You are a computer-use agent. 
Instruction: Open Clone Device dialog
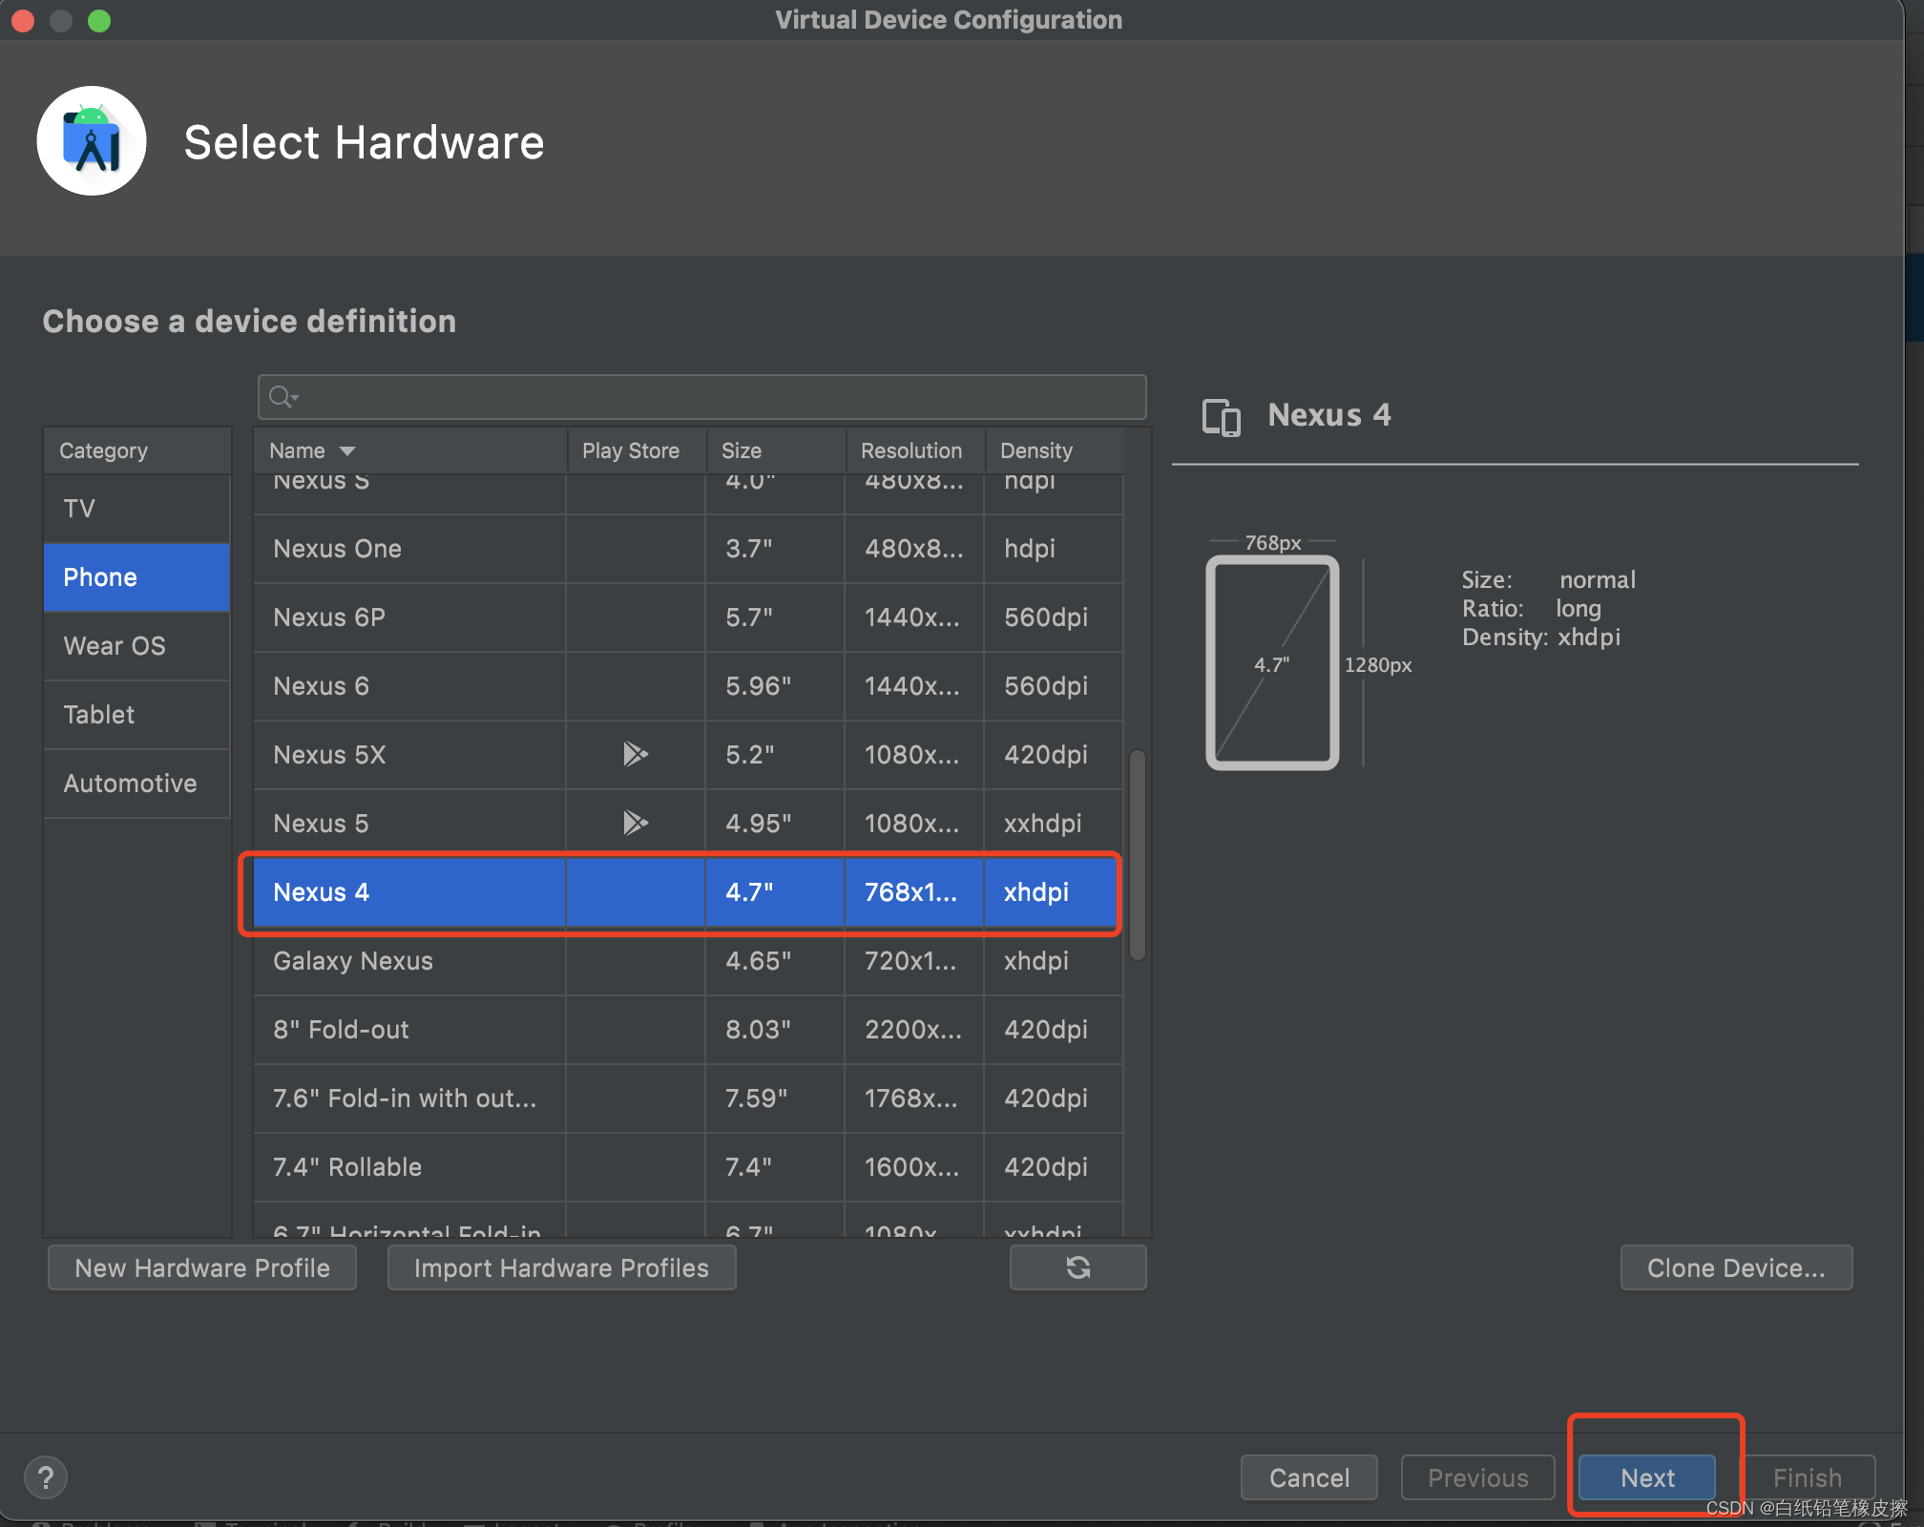coord(1735,1267)
